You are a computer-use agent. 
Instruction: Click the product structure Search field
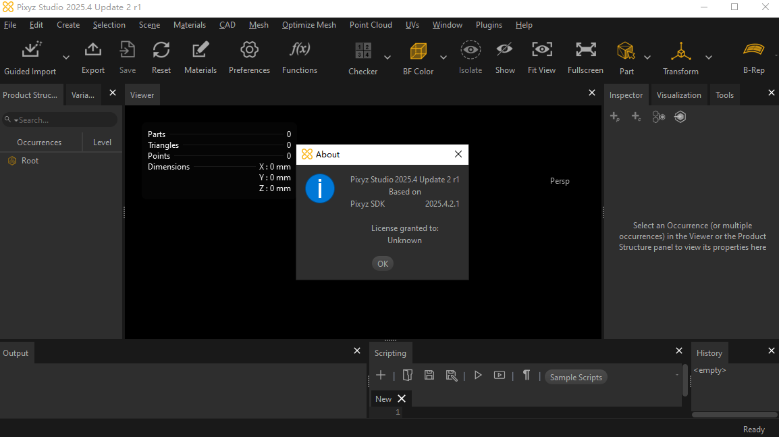[59, 120]
